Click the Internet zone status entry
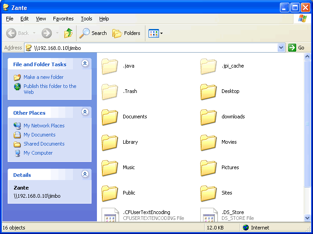 click(256, 228)
